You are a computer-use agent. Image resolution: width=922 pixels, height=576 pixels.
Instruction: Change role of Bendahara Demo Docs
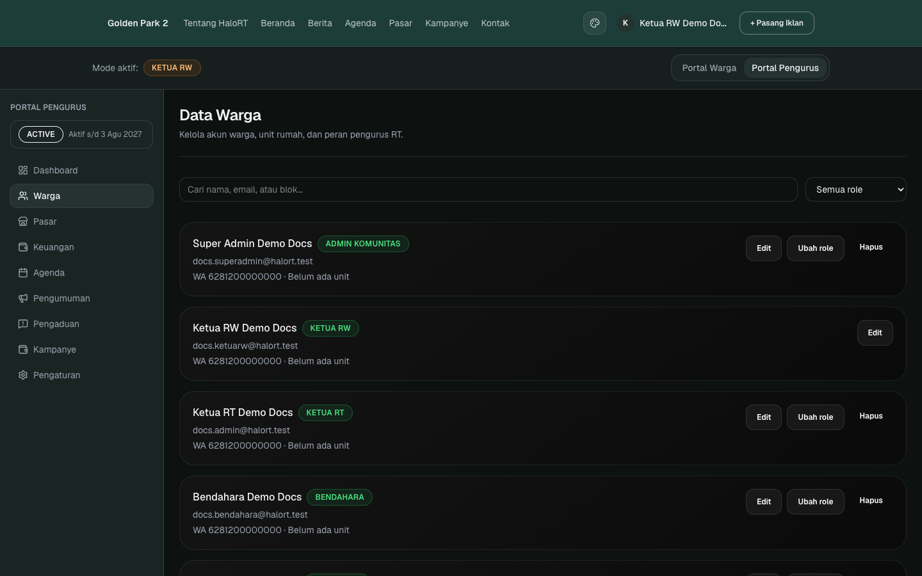click(816, 502)
